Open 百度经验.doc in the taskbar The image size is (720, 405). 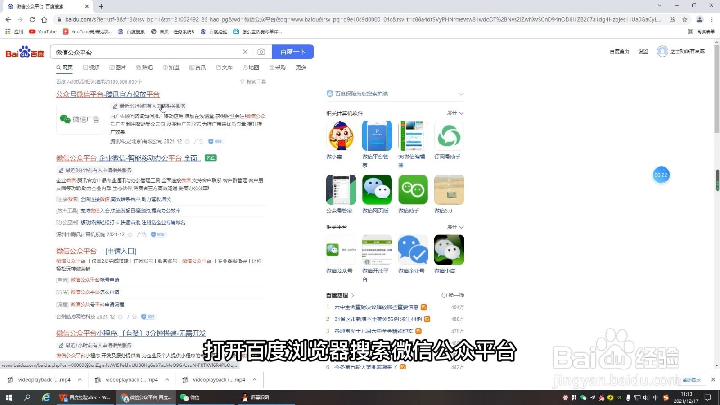click(x=85, y=397)
